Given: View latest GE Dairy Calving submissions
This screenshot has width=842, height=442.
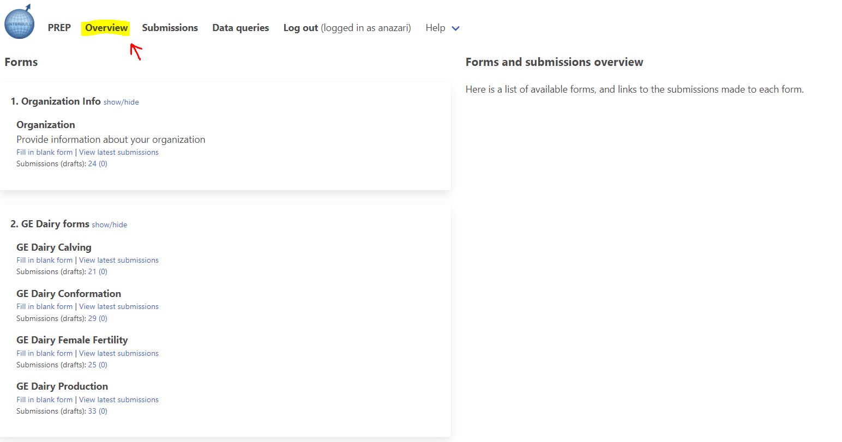Looking at the screenshot, I should click(119, 260).
